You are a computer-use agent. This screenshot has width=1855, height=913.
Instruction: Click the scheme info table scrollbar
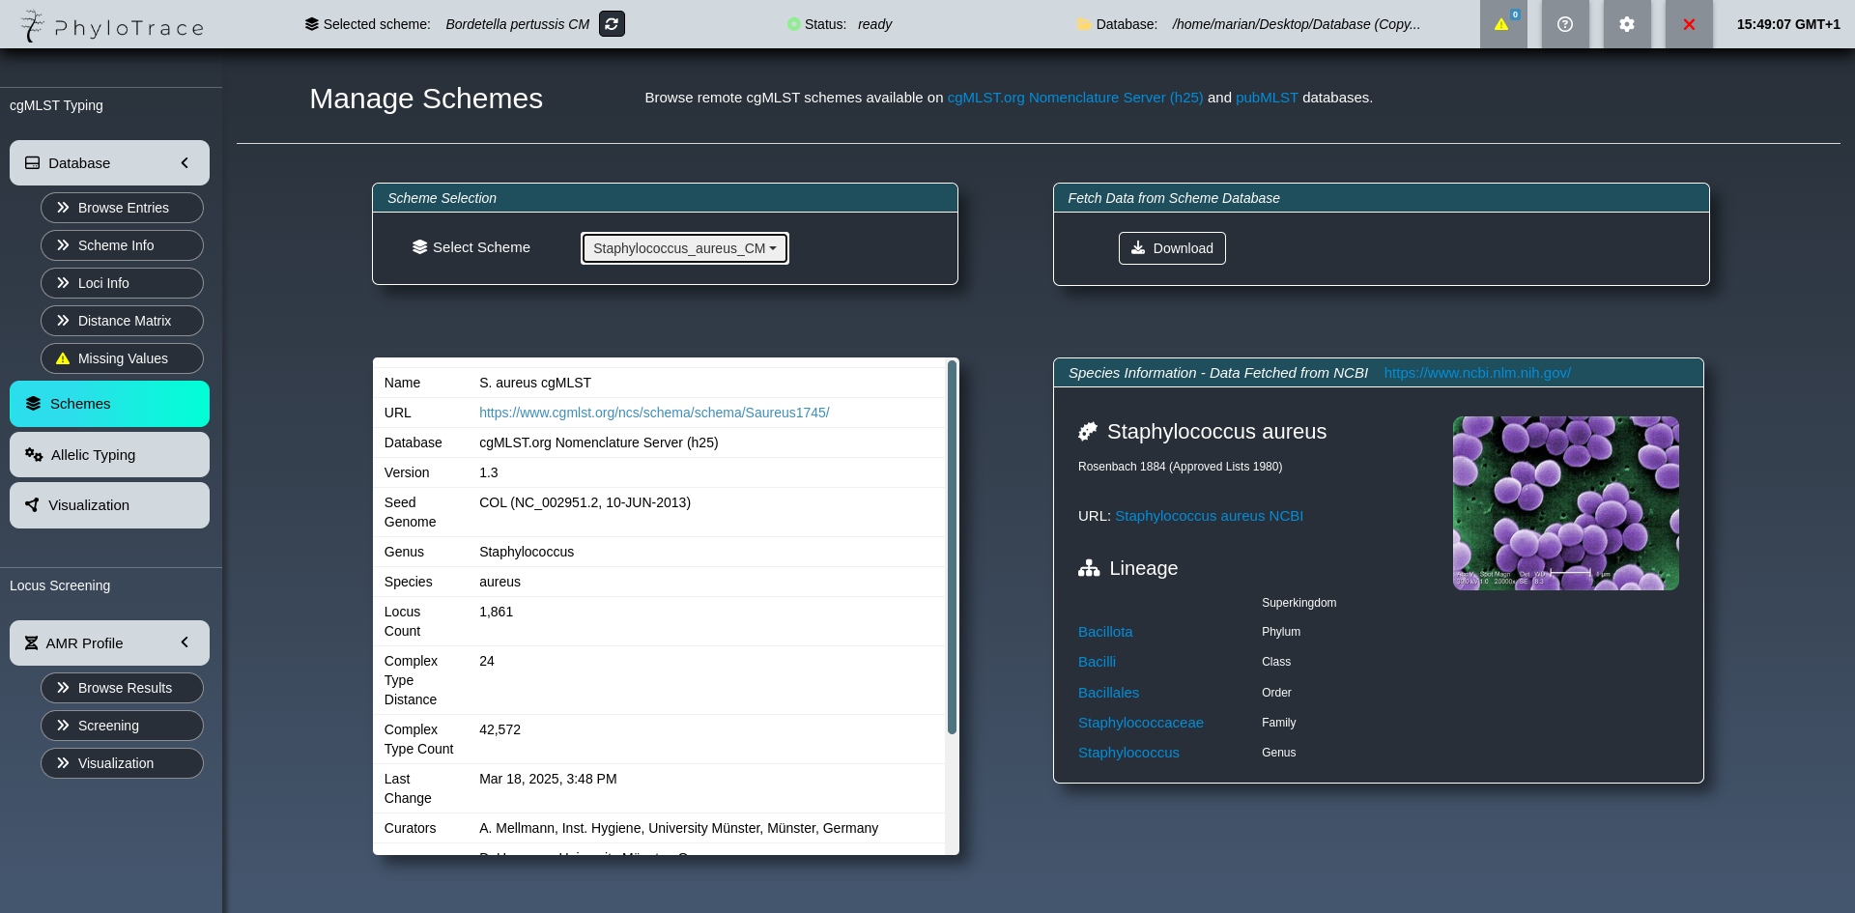pos(952,547)
